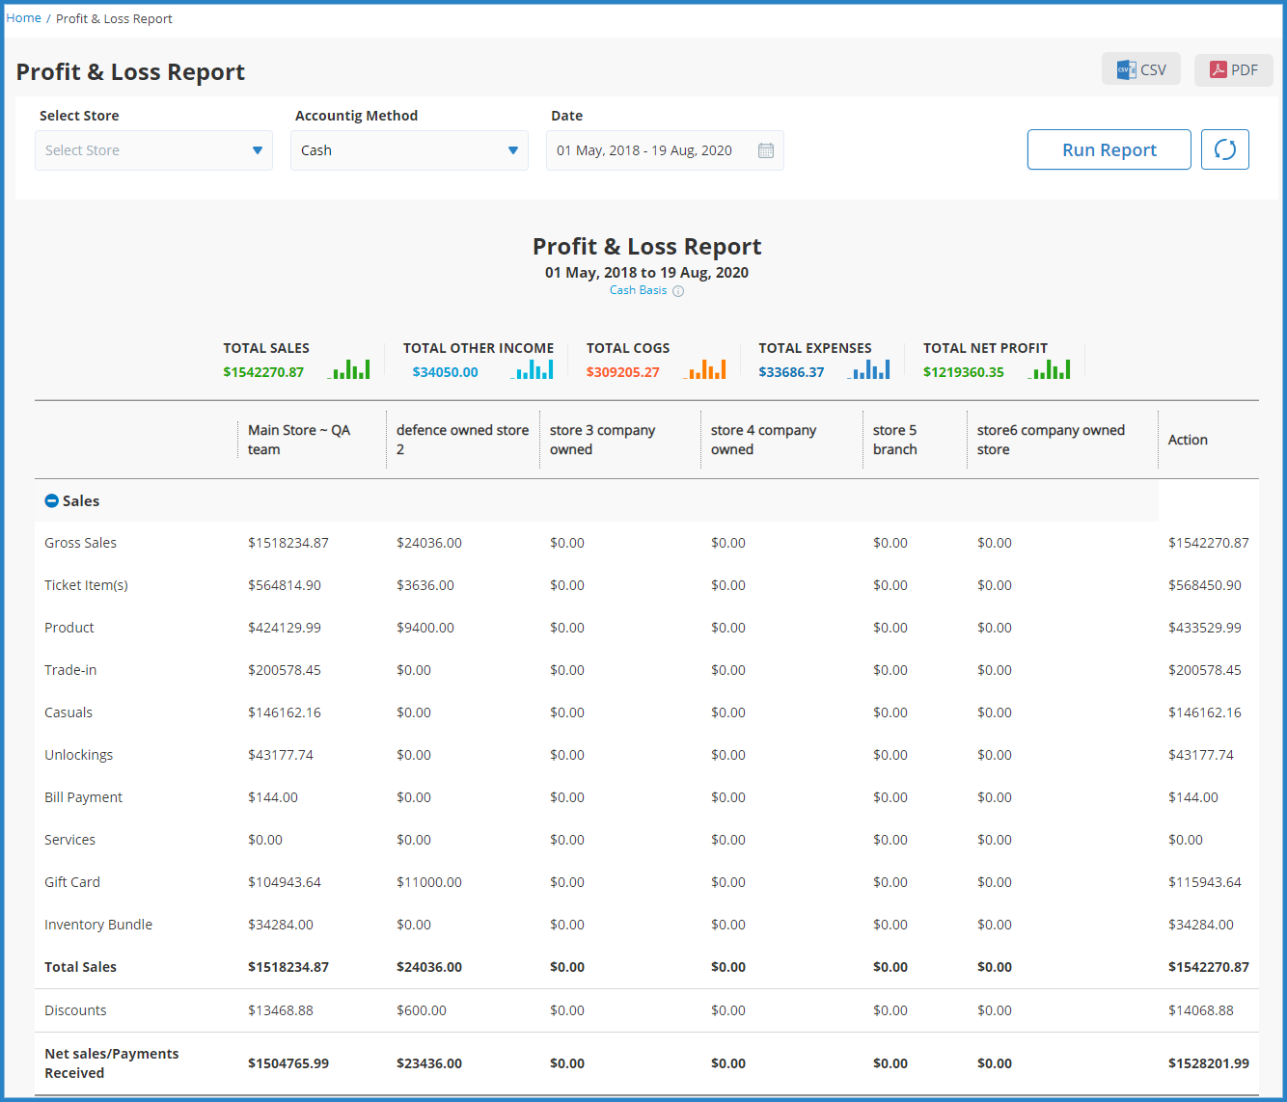This screenshot has height=1102, width=1287.
Task: Click Gift Card row total $115943.64
Action: pos(1205,882)
